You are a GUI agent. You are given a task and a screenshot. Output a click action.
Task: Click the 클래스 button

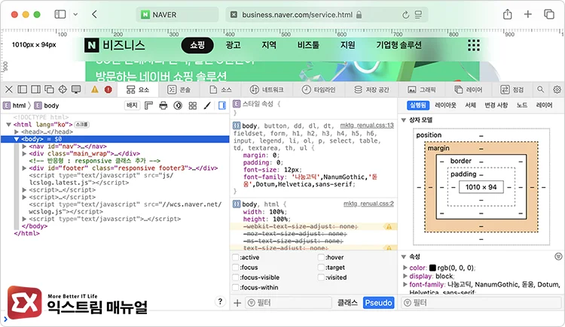tap(347, 303)
